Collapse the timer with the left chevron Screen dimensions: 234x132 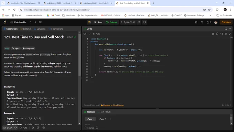(121, 22)
